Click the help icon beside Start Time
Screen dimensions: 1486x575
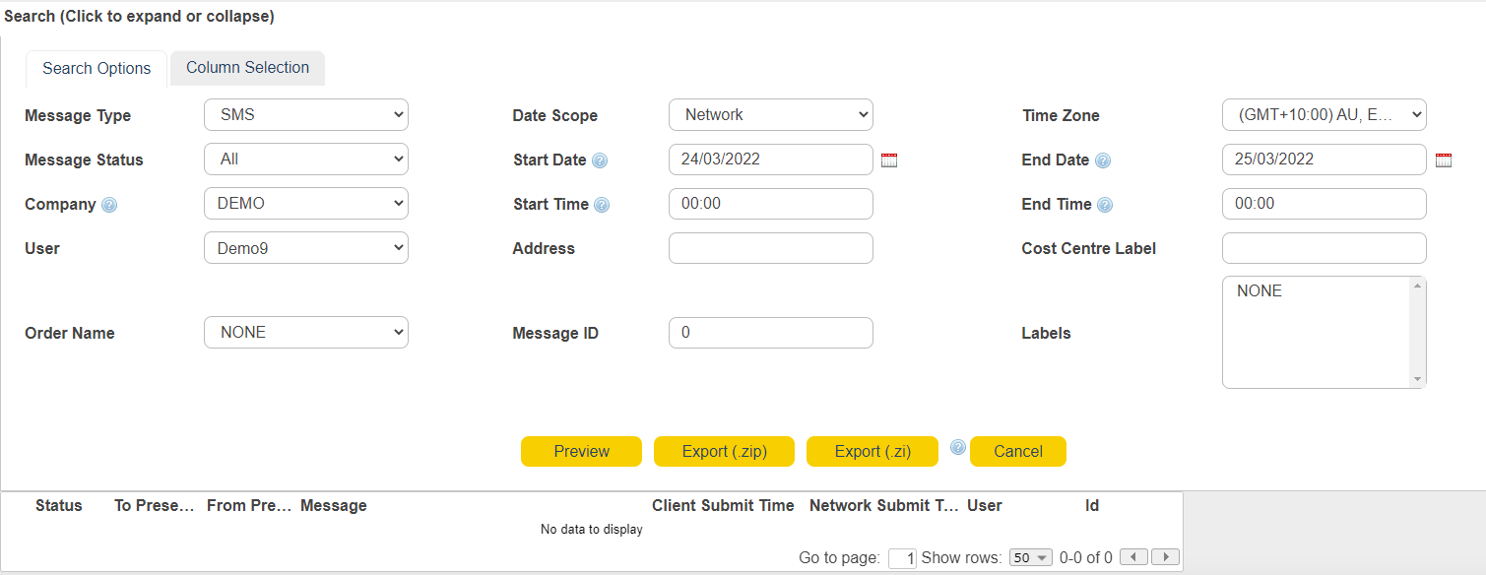(602, 205)
